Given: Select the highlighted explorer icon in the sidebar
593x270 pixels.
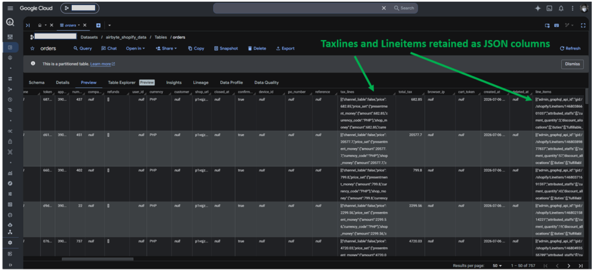Looking at the screenshot, I should 10,48.
